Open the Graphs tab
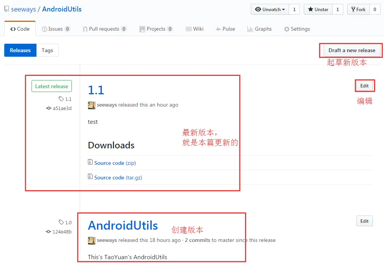The width and height of the screenshot is (384, 263). tap(259, 29)
